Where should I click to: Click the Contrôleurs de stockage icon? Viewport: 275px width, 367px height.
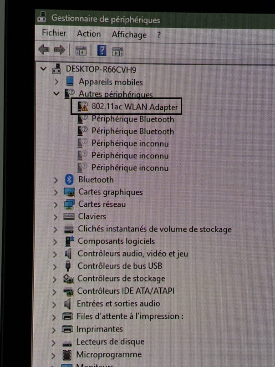click(68, 279)
